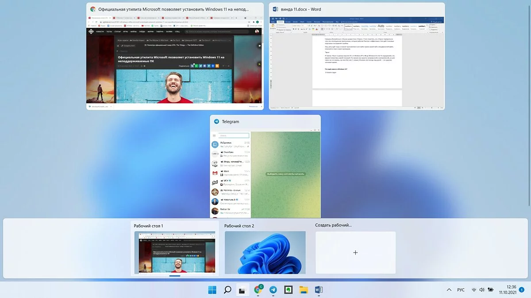Open Word from the taskbar
The height and width of the screenshot is (298, 531).
tap(319, 290)
